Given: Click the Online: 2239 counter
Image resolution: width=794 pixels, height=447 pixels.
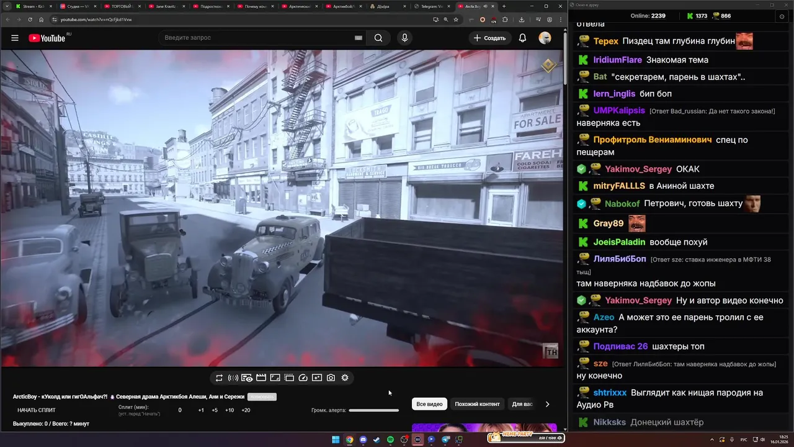Looking at the screenshot, I should pos(648,16).
